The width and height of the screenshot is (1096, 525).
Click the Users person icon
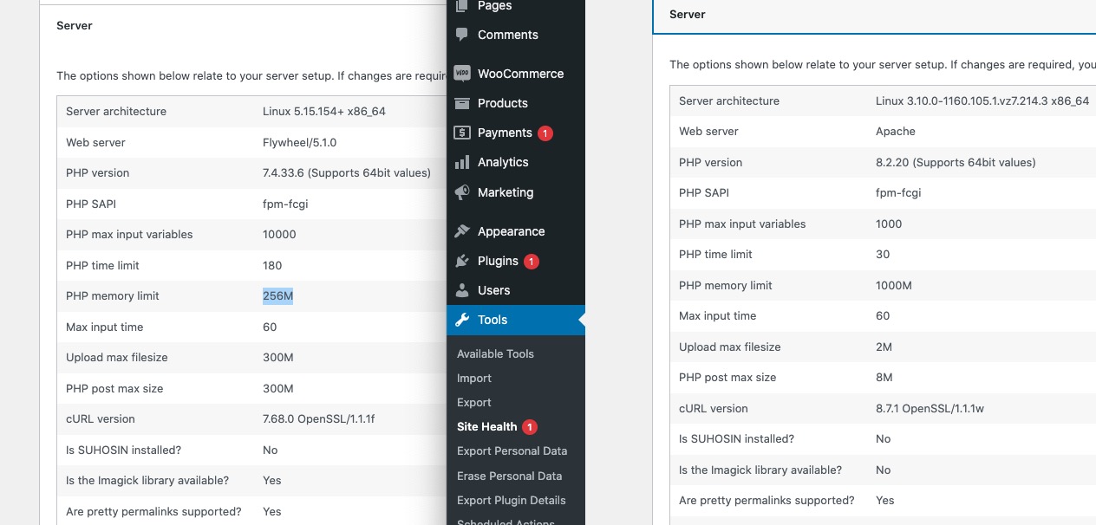[462, 290]
